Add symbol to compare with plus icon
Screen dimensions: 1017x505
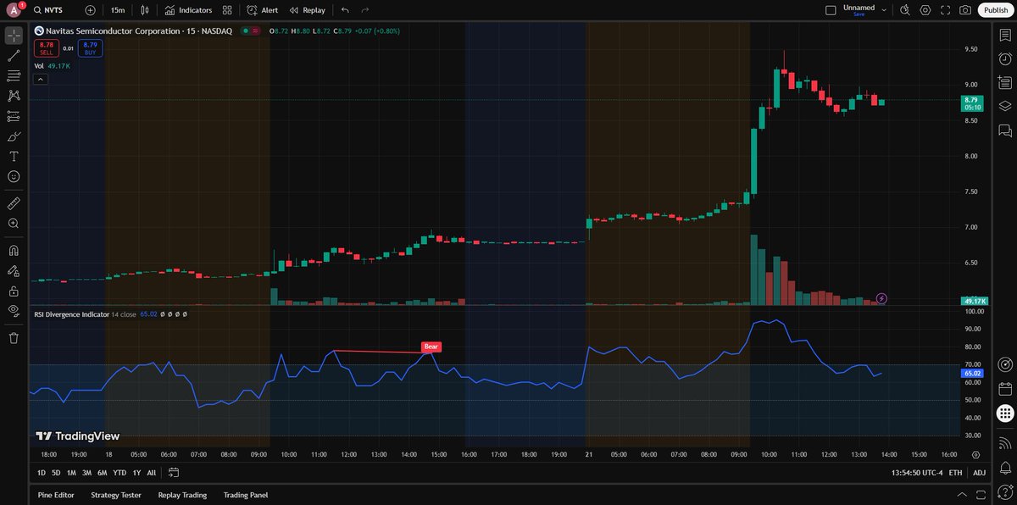click(91, 10)
